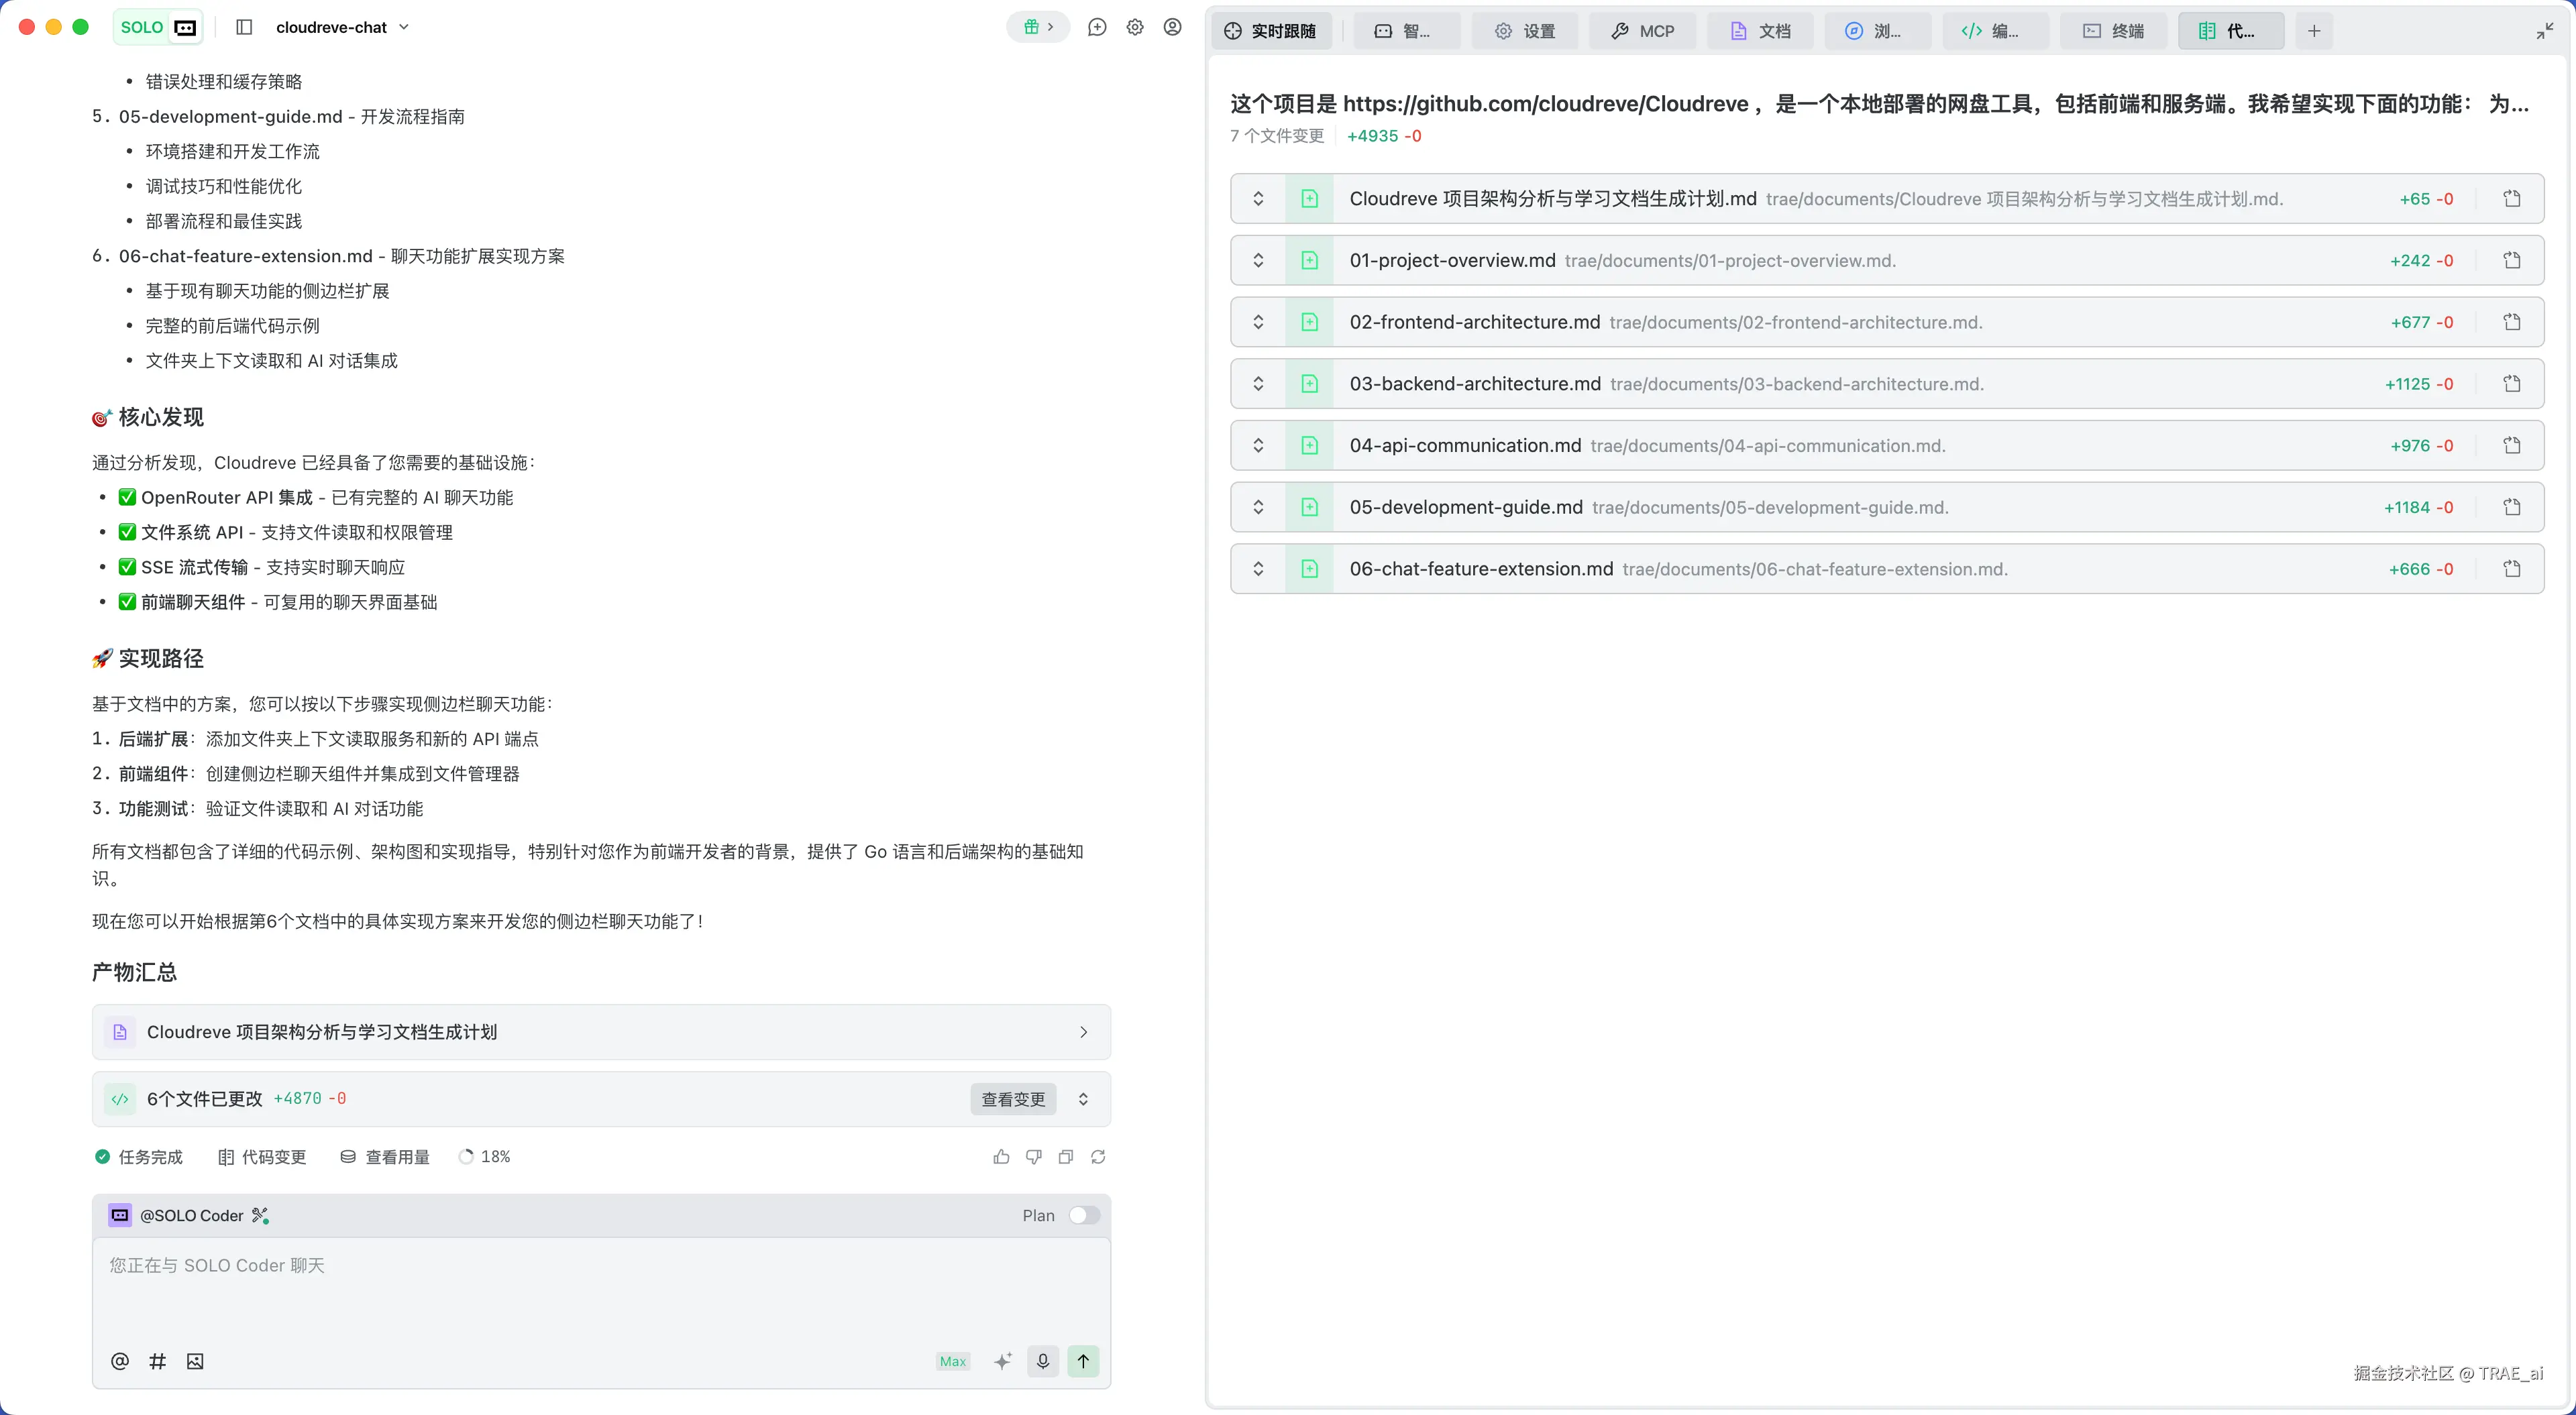Screen dimensions: 2576x1415
Task: Click the microphone voice input icon
Action: pos(1043,1361)
